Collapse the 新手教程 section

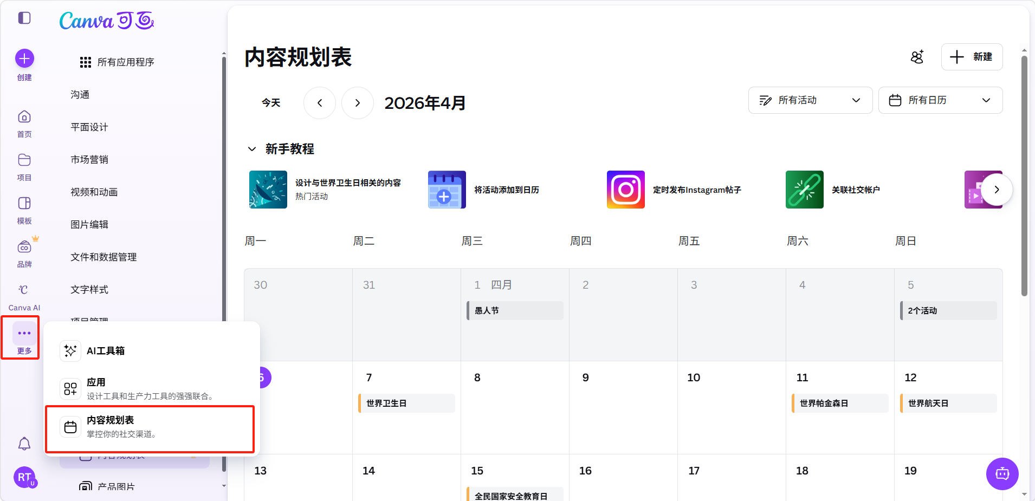pos(252,149)
